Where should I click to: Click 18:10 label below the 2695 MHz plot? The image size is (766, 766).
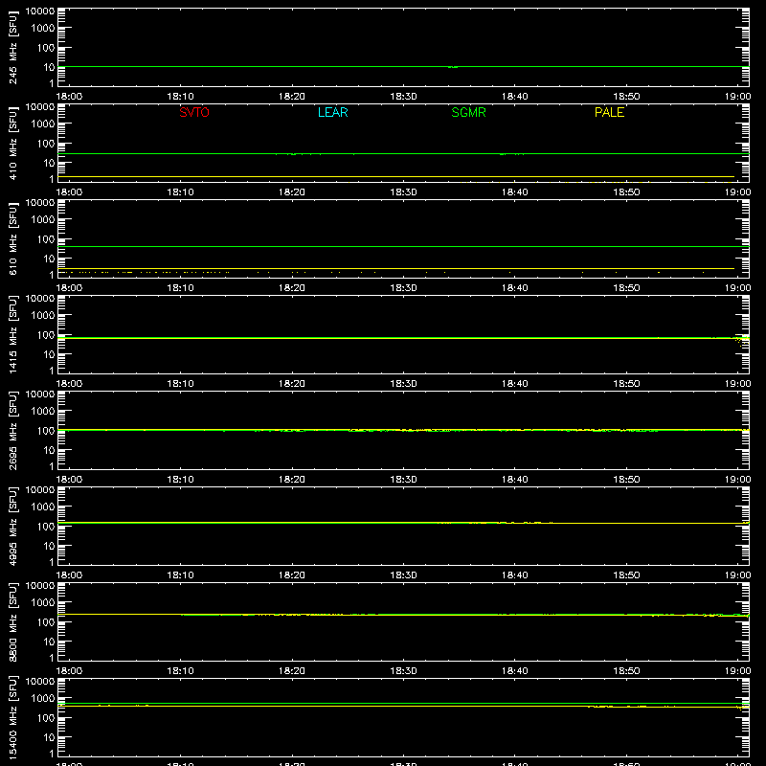tap(181, 480)
